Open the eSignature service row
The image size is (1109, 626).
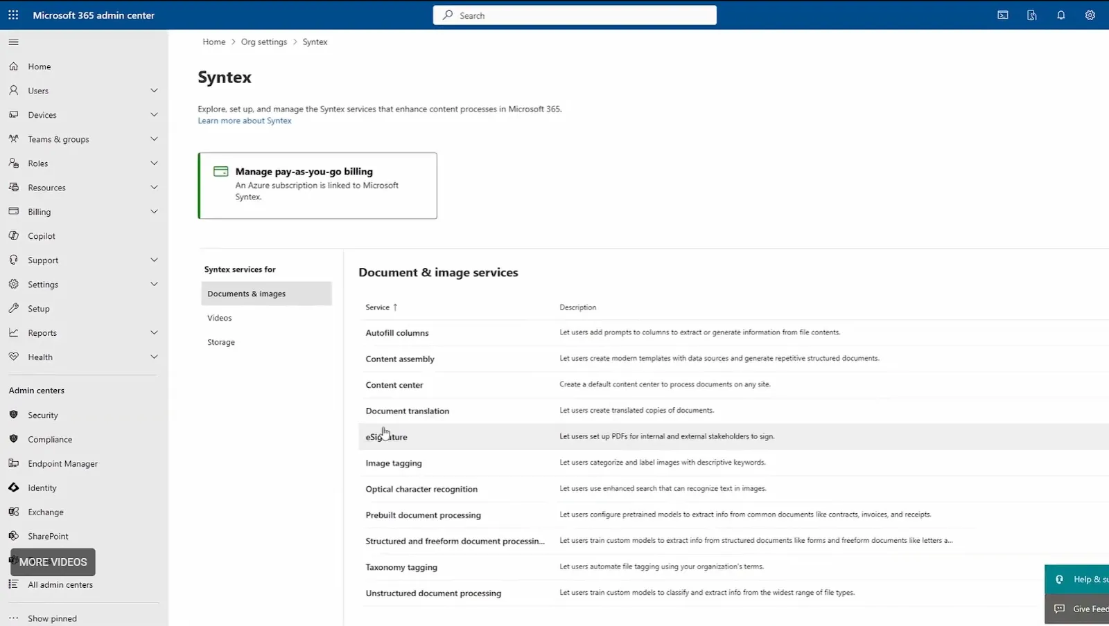point(733,437)
